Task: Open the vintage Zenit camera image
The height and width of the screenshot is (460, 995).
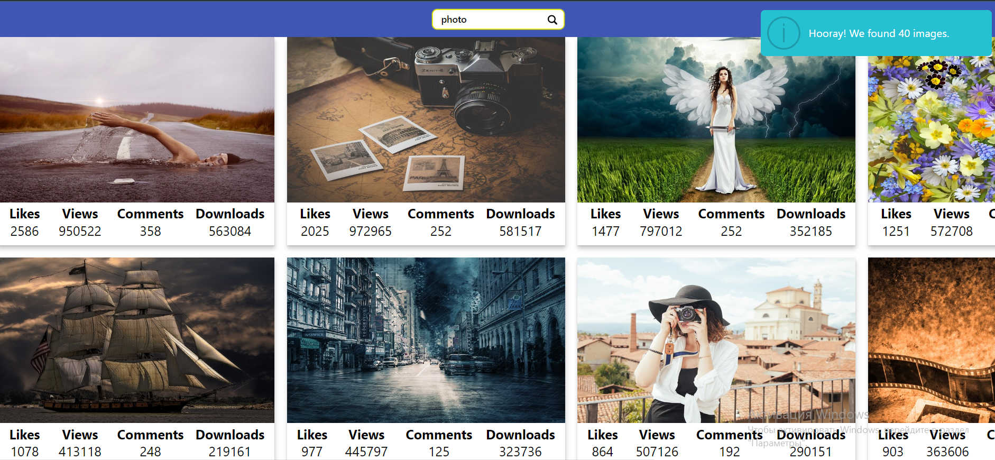Action: [x=426, y=119]
